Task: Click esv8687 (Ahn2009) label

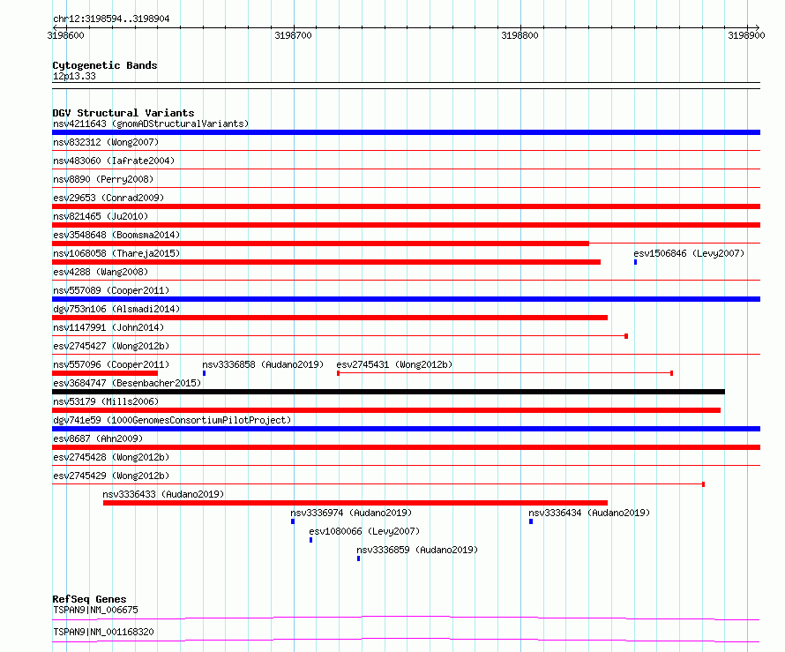Action: [98, 438]
